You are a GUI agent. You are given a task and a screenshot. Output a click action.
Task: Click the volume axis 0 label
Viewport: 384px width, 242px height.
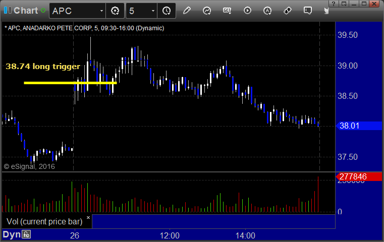pyautogui.click(x=340, y=212)
